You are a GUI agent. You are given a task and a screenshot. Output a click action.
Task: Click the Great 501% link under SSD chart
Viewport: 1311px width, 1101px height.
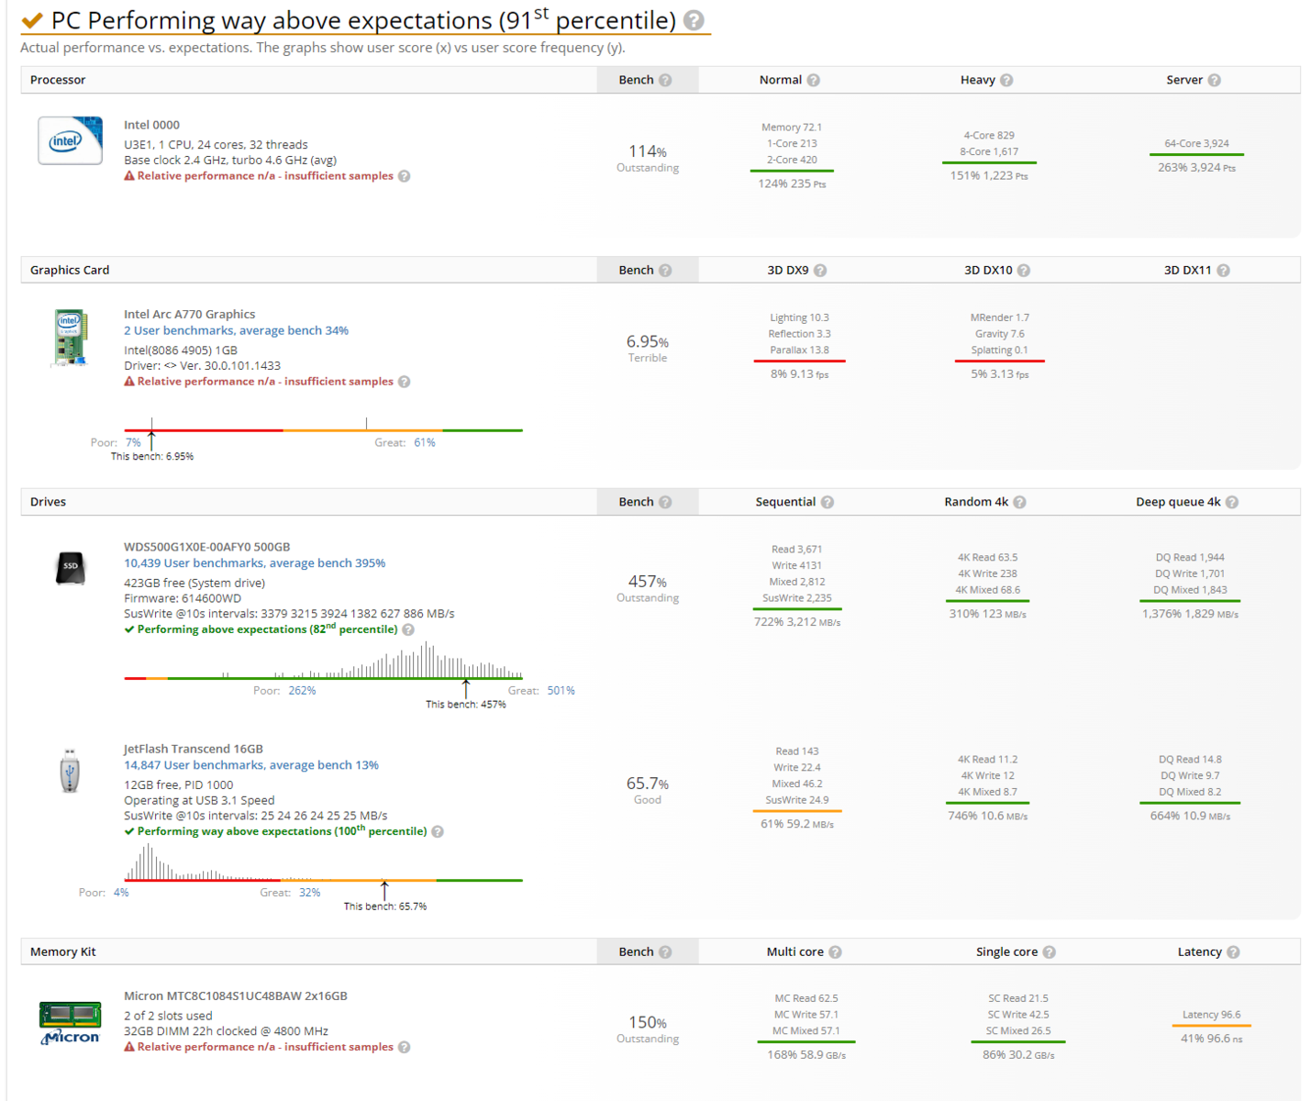pyautogui.click(x=561, y=691)
